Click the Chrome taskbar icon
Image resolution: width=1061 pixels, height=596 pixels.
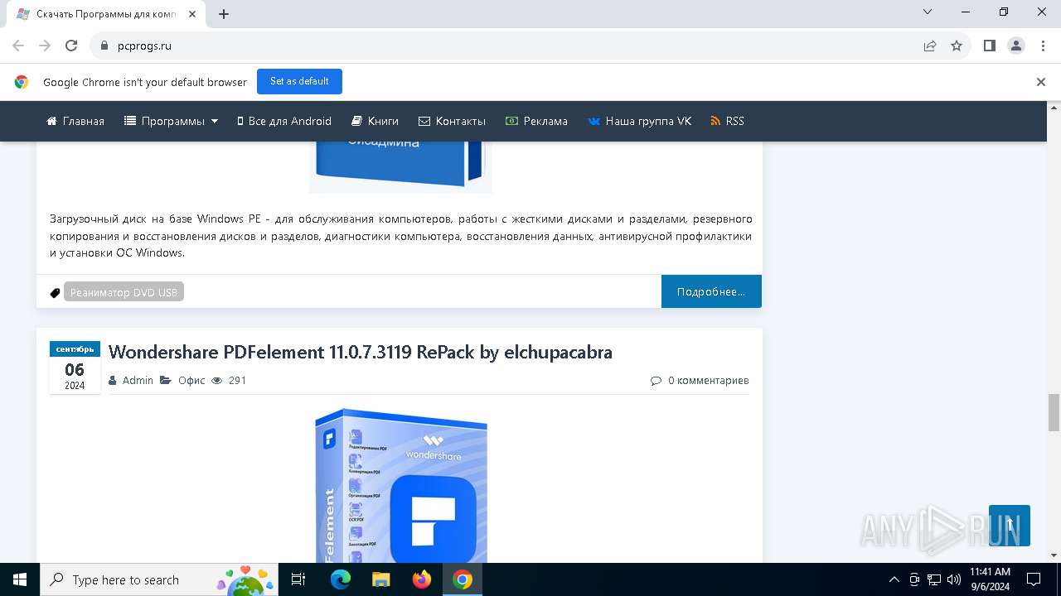pos(463,579)
